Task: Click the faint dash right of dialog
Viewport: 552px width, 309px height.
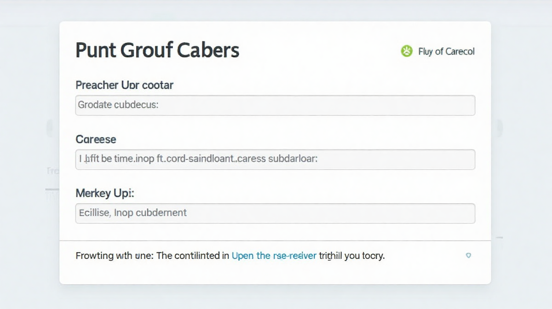Action: pos(499,238)
